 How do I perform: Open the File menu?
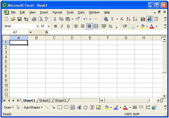tap(13, 12)
